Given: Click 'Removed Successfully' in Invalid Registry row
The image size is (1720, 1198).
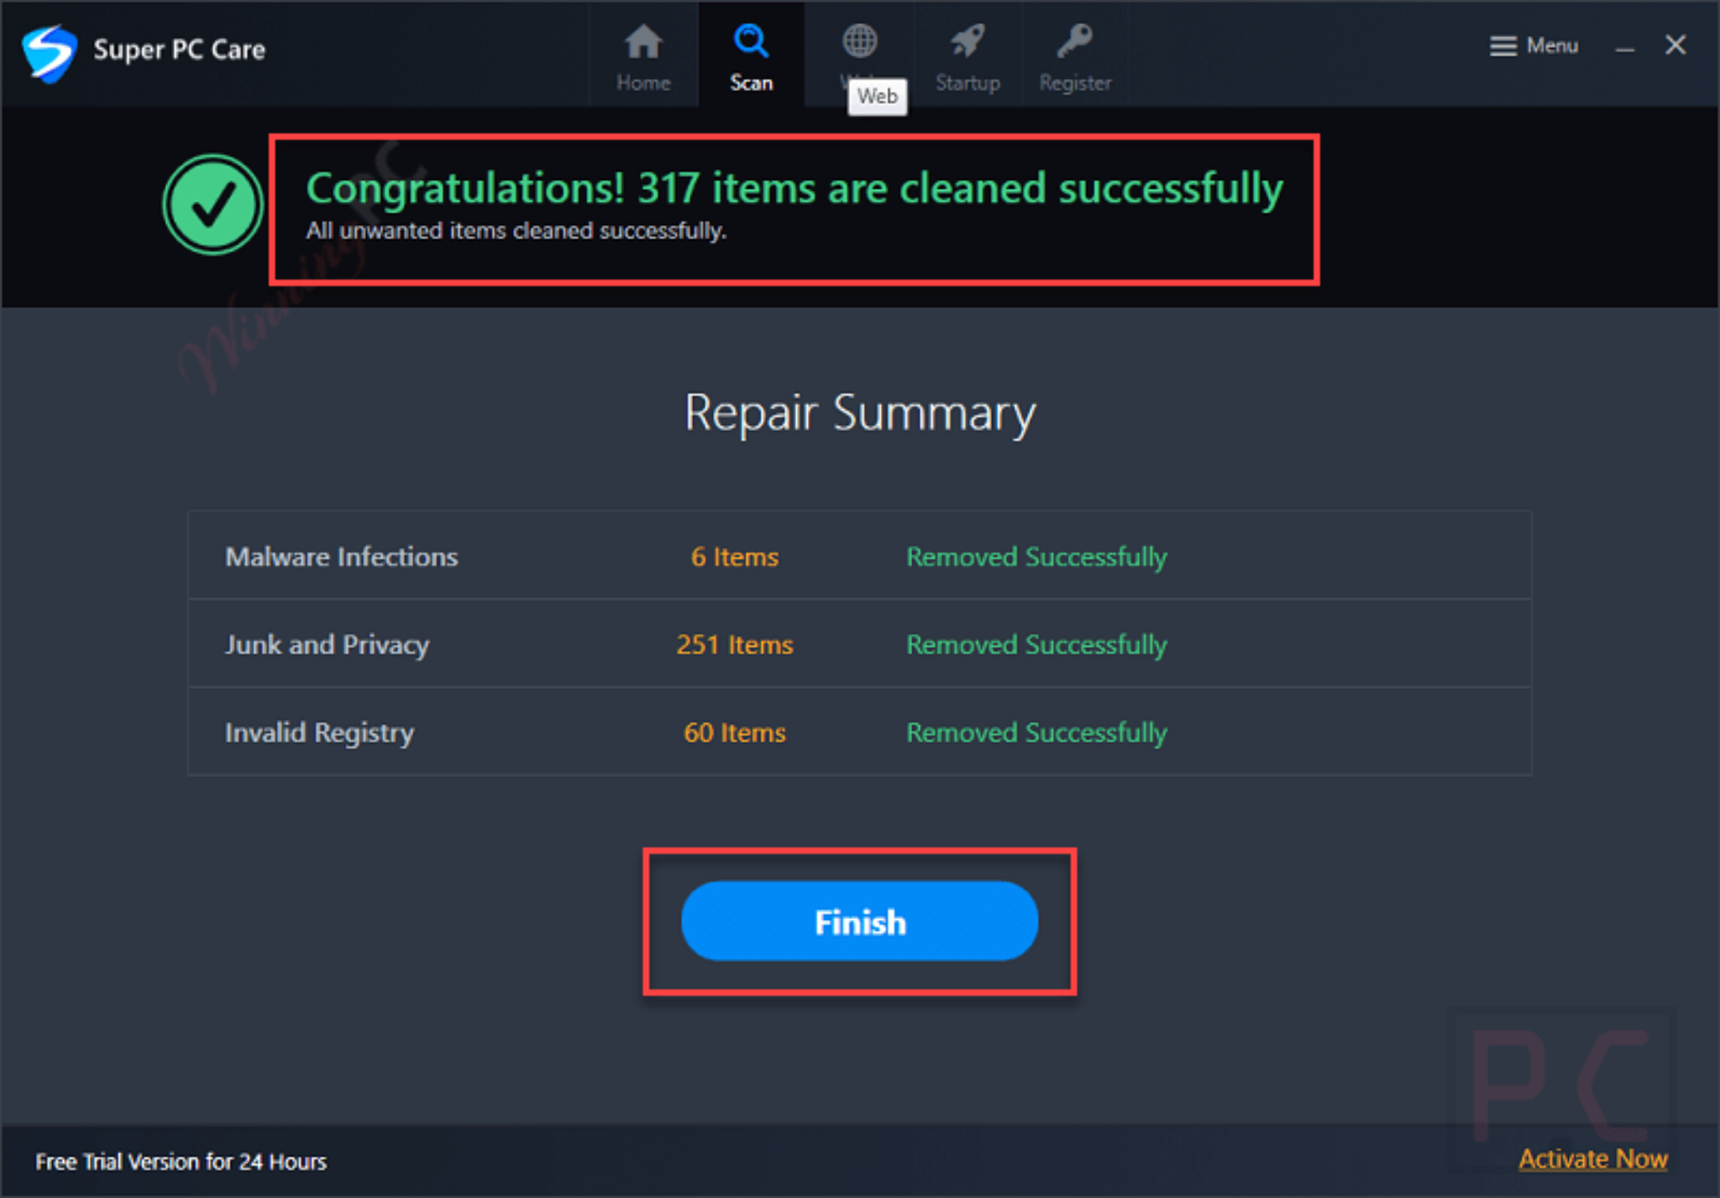Looking at the screenshot, I should [1036, 733].
